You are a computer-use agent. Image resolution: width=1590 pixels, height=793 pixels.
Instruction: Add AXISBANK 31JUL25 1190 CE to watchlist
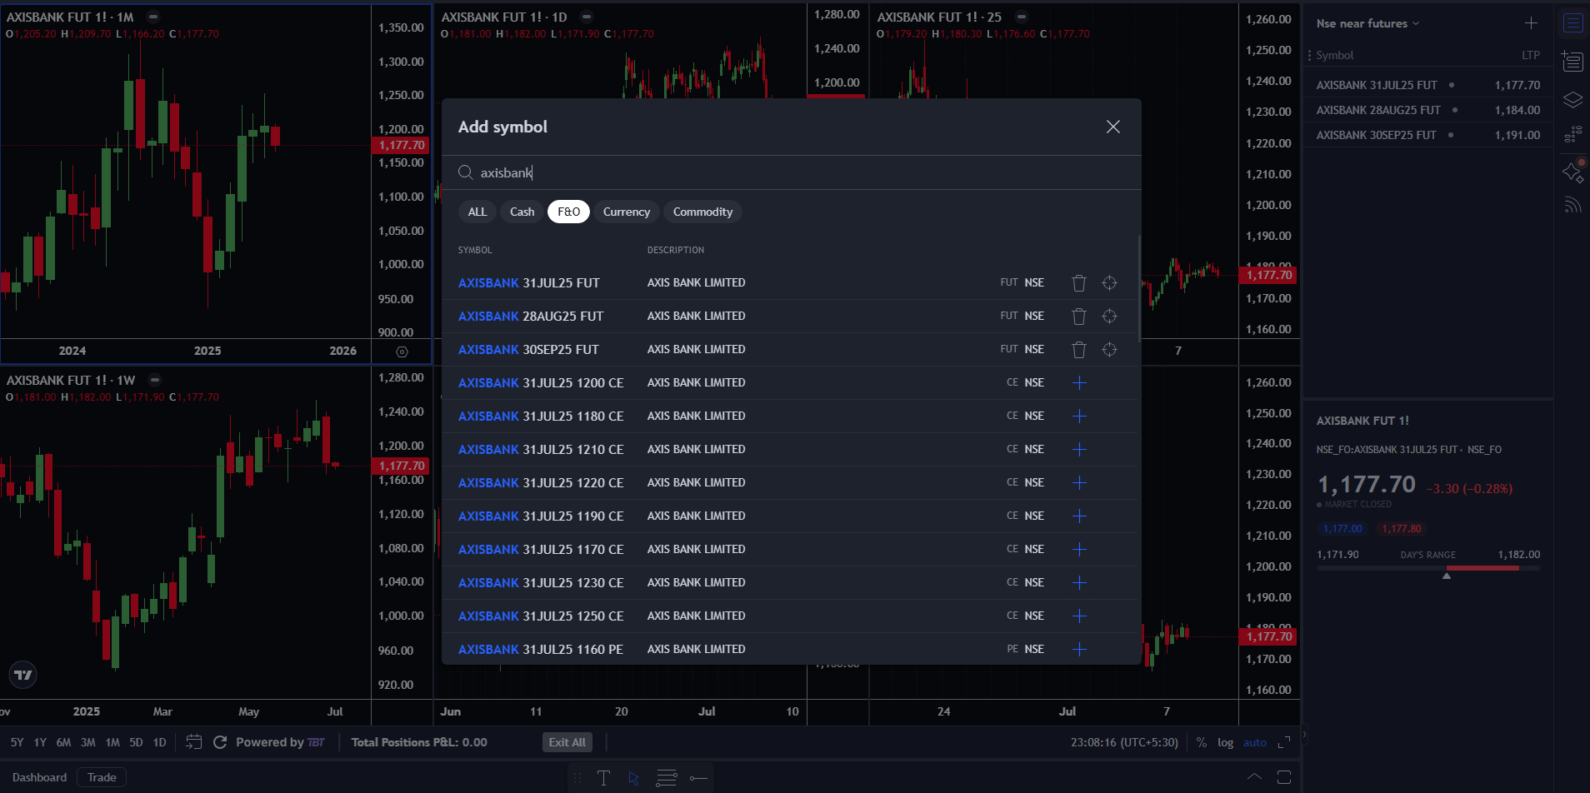[x=1079, y=516]
